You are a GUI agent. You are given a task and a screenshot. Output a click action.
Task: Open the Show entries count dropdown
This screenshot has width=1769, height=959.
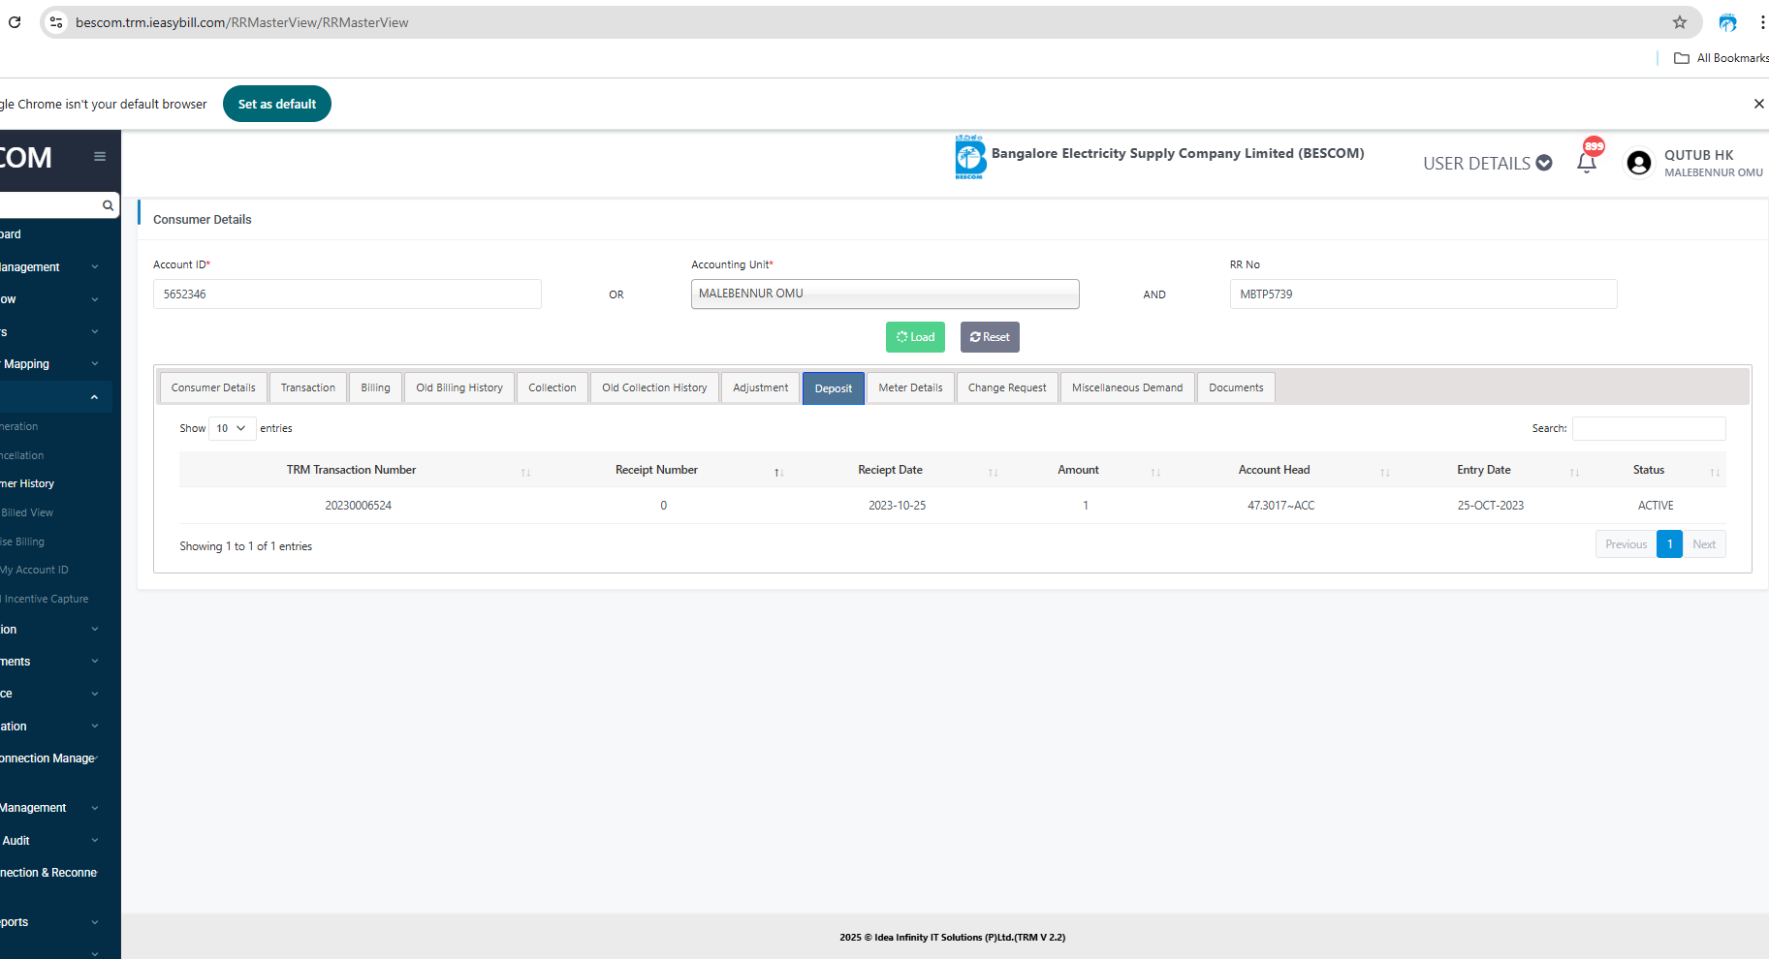pyautogui.click(x=232, y=428)
